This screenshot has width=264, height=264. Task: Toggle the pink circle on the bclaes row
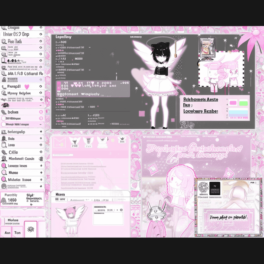point(41,112)
